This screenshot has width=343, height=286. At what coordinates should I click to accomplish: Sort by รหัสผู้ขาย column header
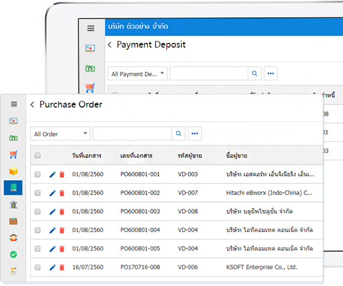coord(190,156)
